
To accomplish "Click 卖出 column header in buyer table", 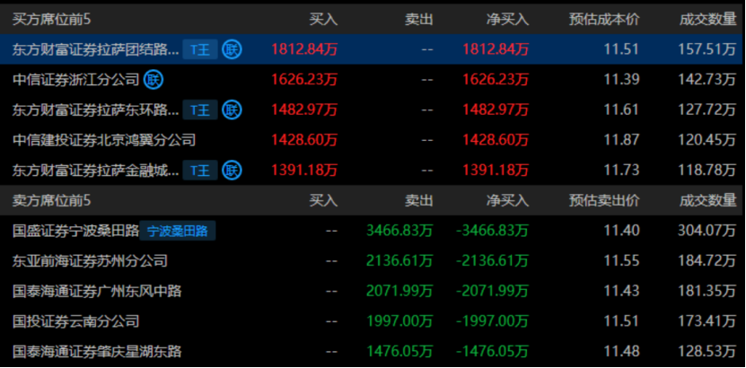I will point(419,19).
